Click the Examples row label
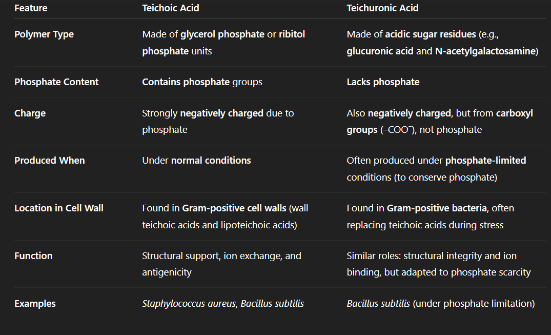This screenshot has width=551, height=335. point(35,304)
